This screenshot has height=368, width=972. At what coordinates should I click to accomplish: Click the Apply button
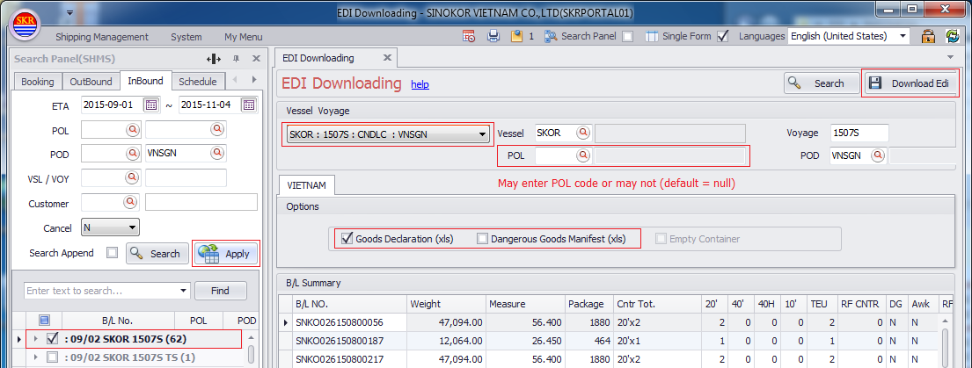226,254
